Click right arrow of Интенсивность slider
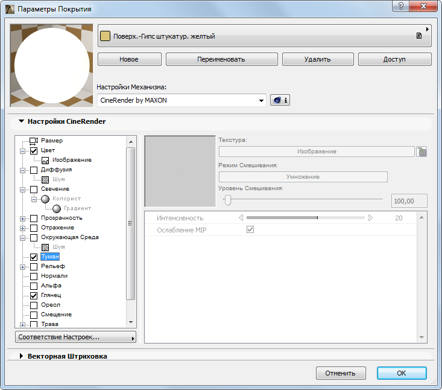This screenshot has width=442, height=390. click(x=370, y=217)
